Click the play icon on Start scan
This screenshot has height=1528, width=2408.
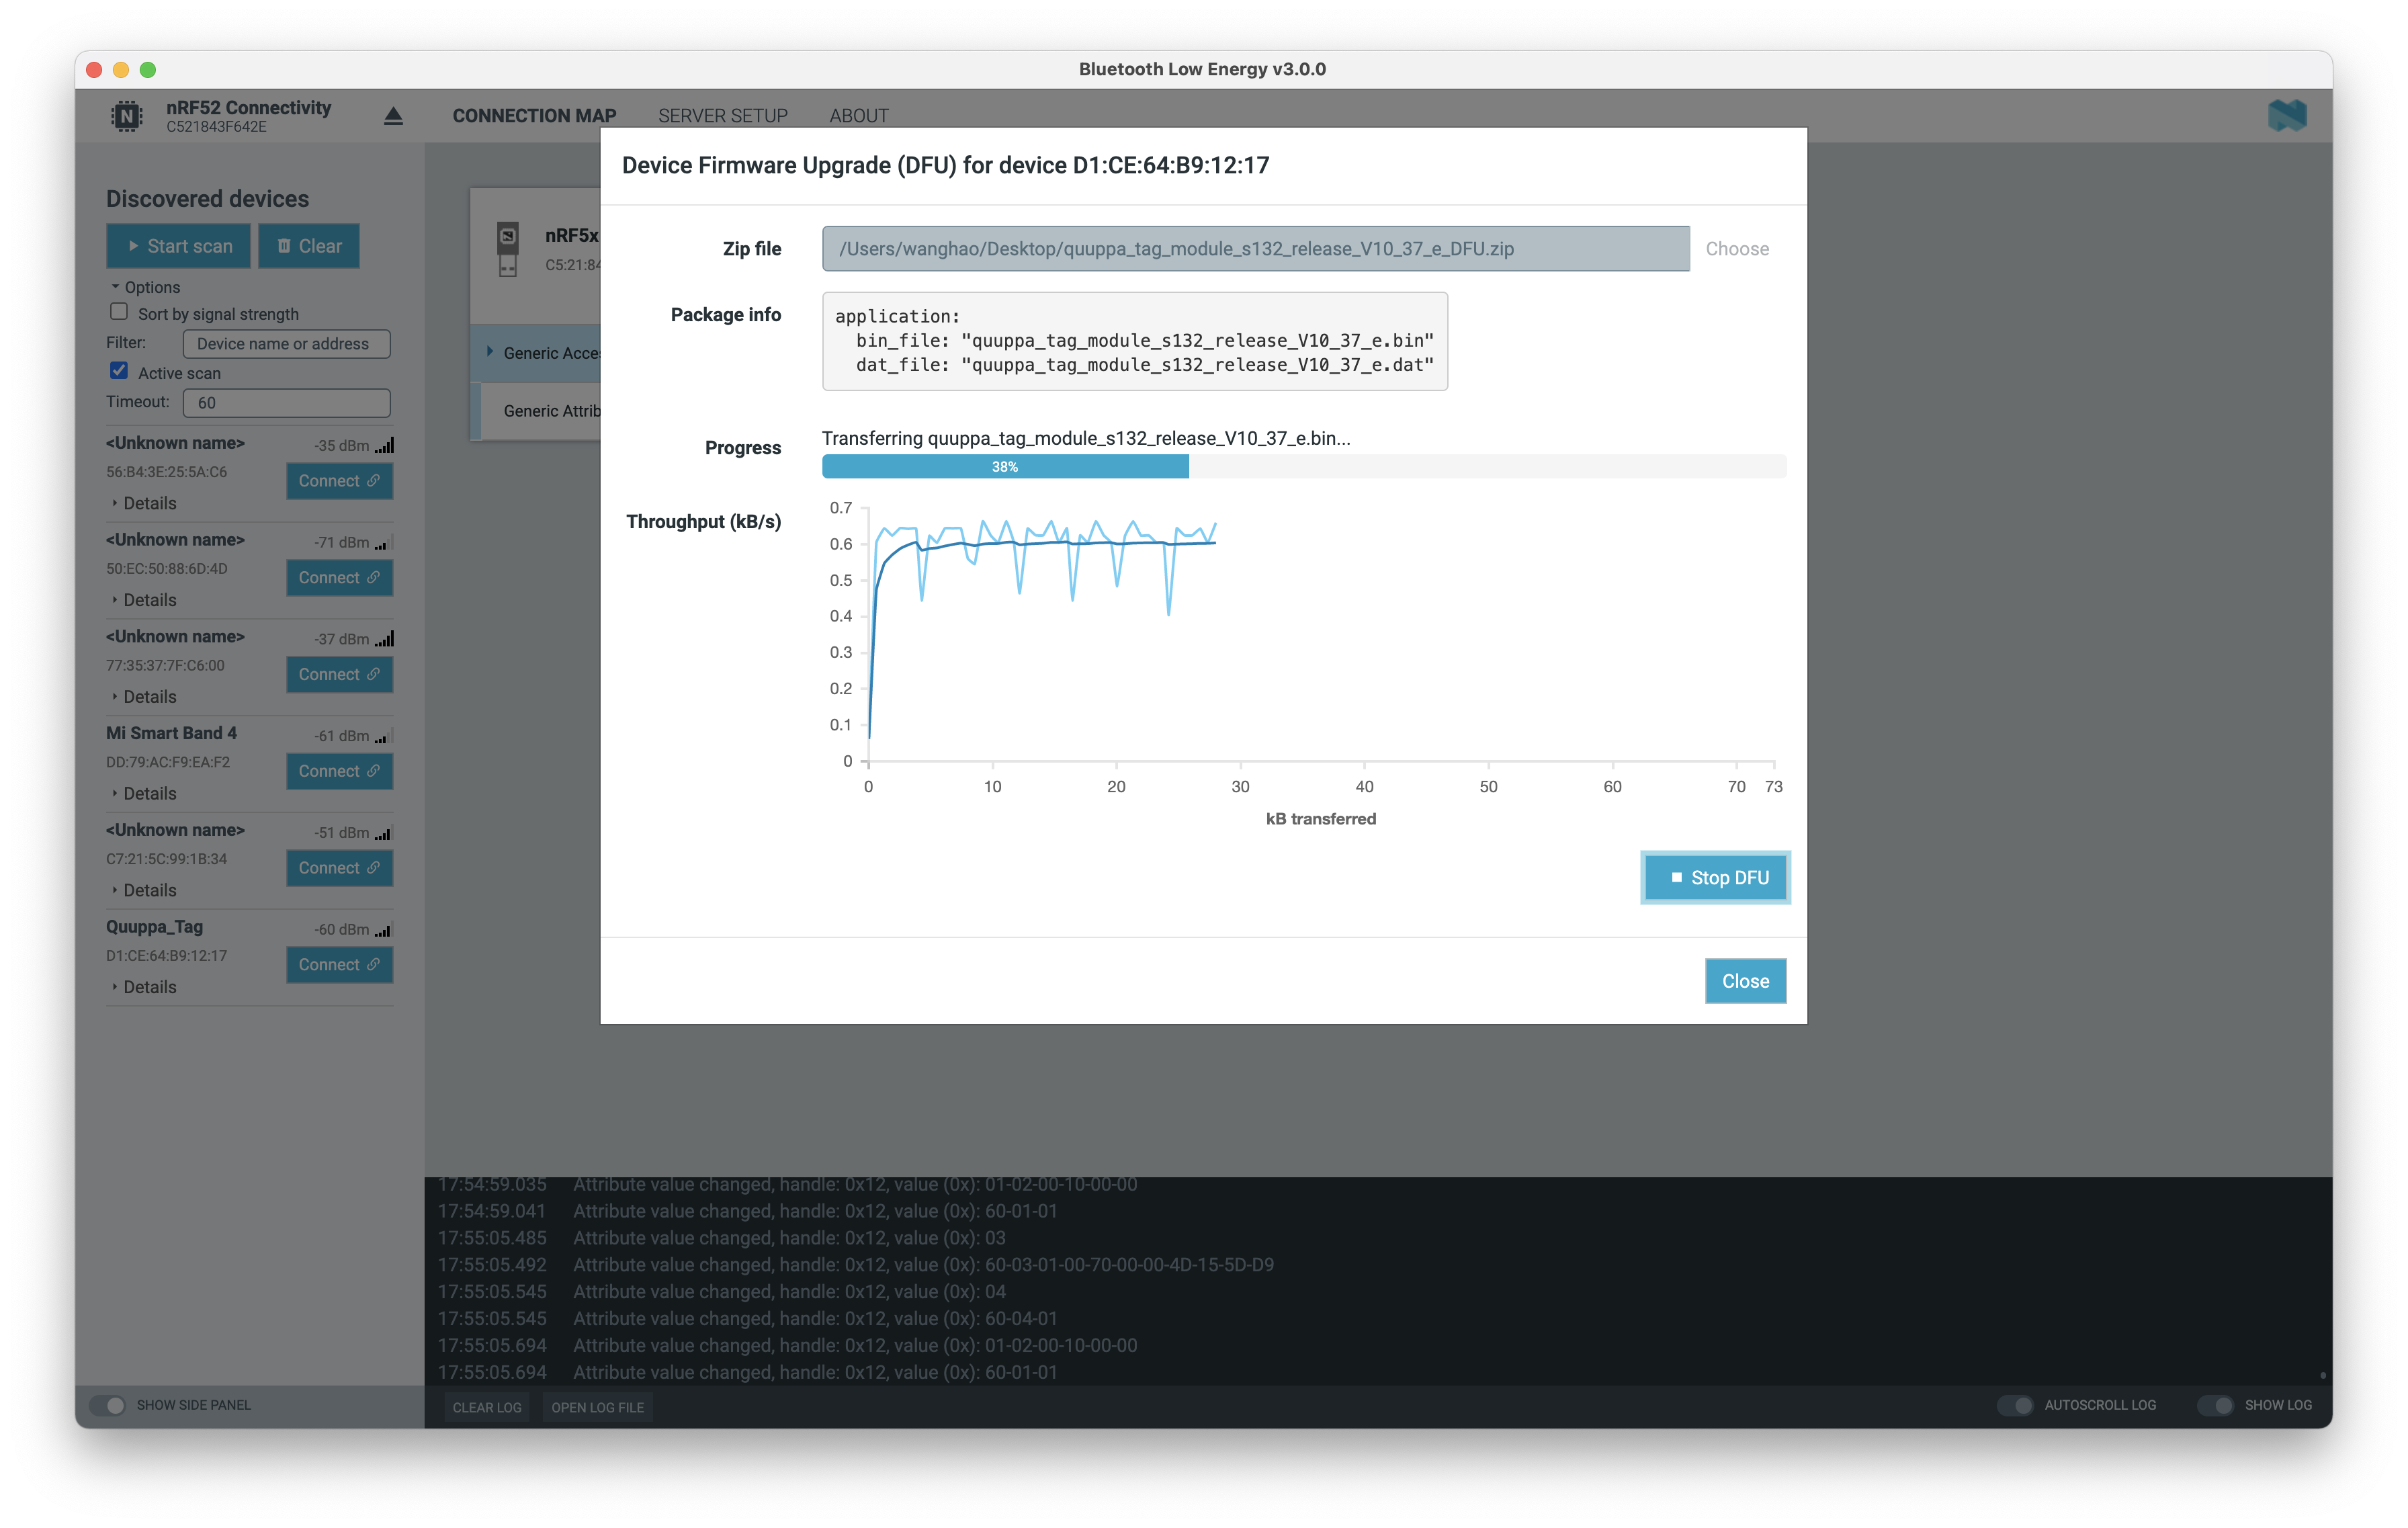(x=133, y=246)
